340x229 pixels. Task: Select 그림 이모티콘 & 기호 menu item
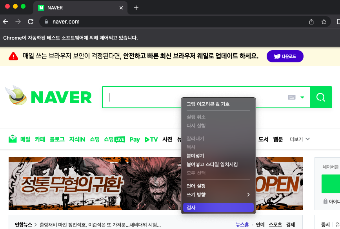(218, 104)
